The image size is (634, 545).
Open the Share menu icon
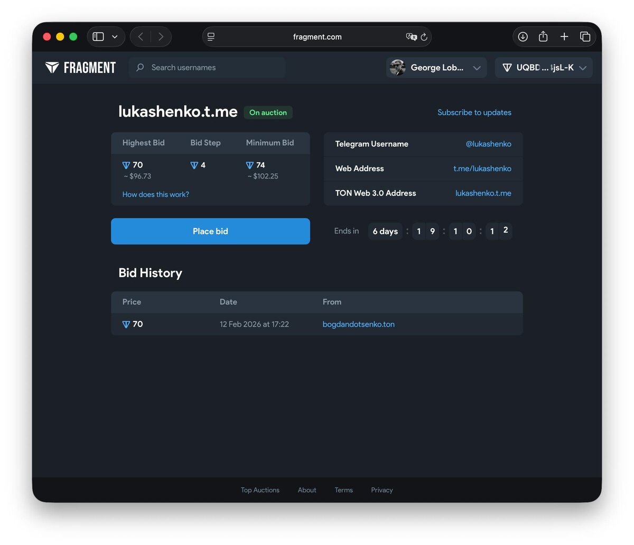click(x=543, y=36)
